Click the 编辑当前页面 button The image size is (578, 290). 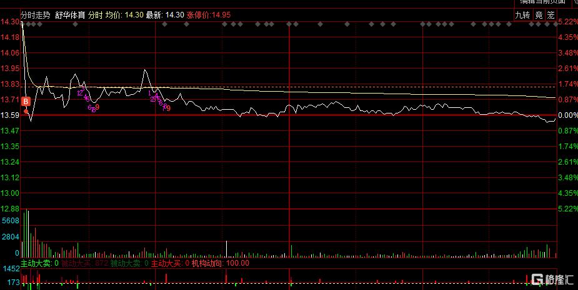542,2
